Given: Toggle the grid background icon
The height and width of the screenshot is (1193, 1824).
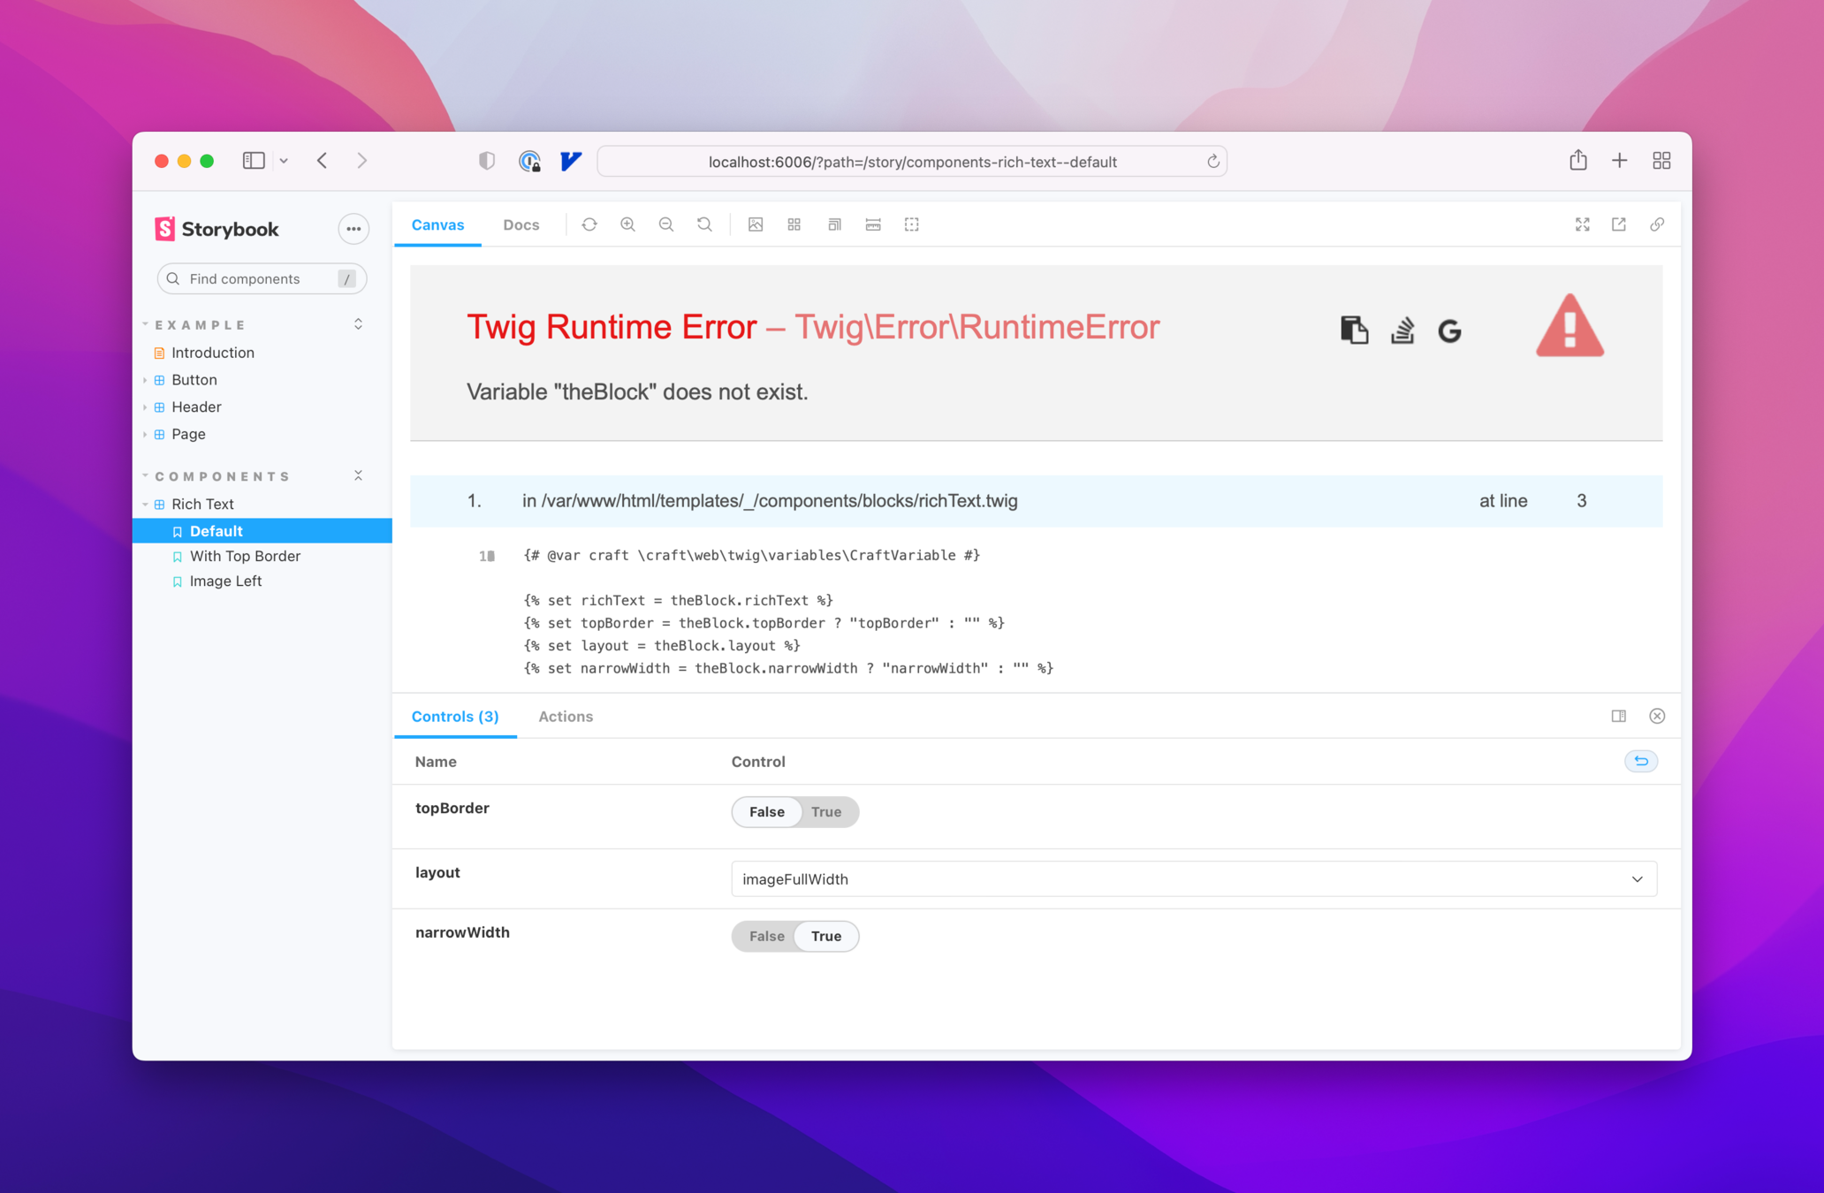Looking at the screenshot, I should pyautogui.click(x=794, y=224).
